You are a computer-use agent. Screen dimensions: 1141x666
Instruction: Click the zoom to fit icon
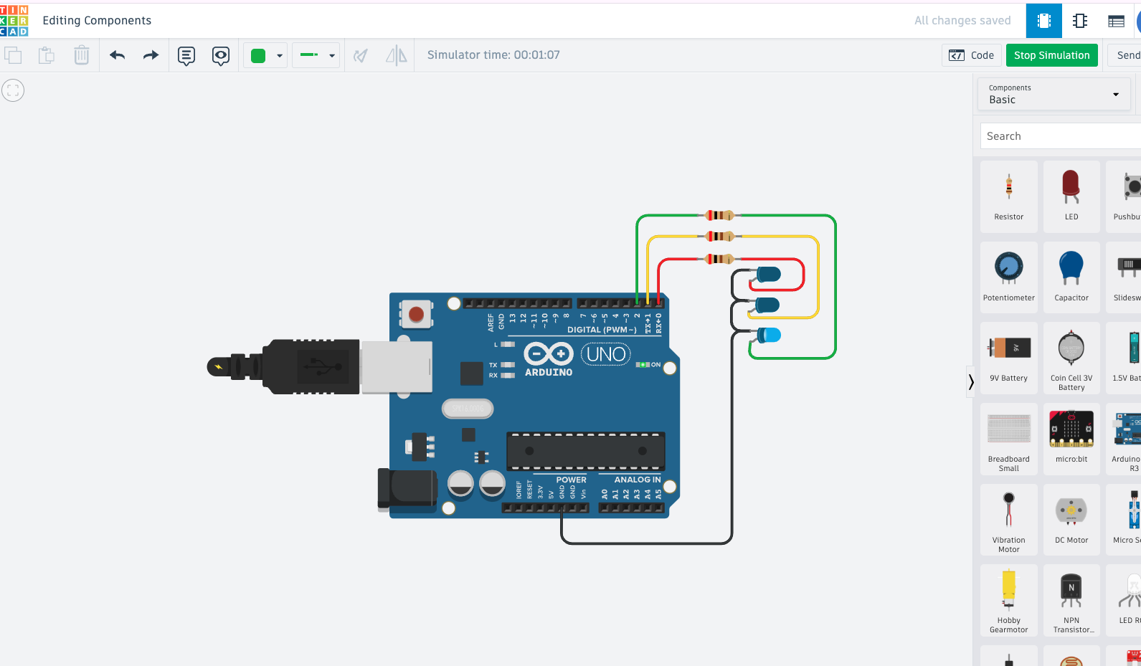tap(13, 90)
